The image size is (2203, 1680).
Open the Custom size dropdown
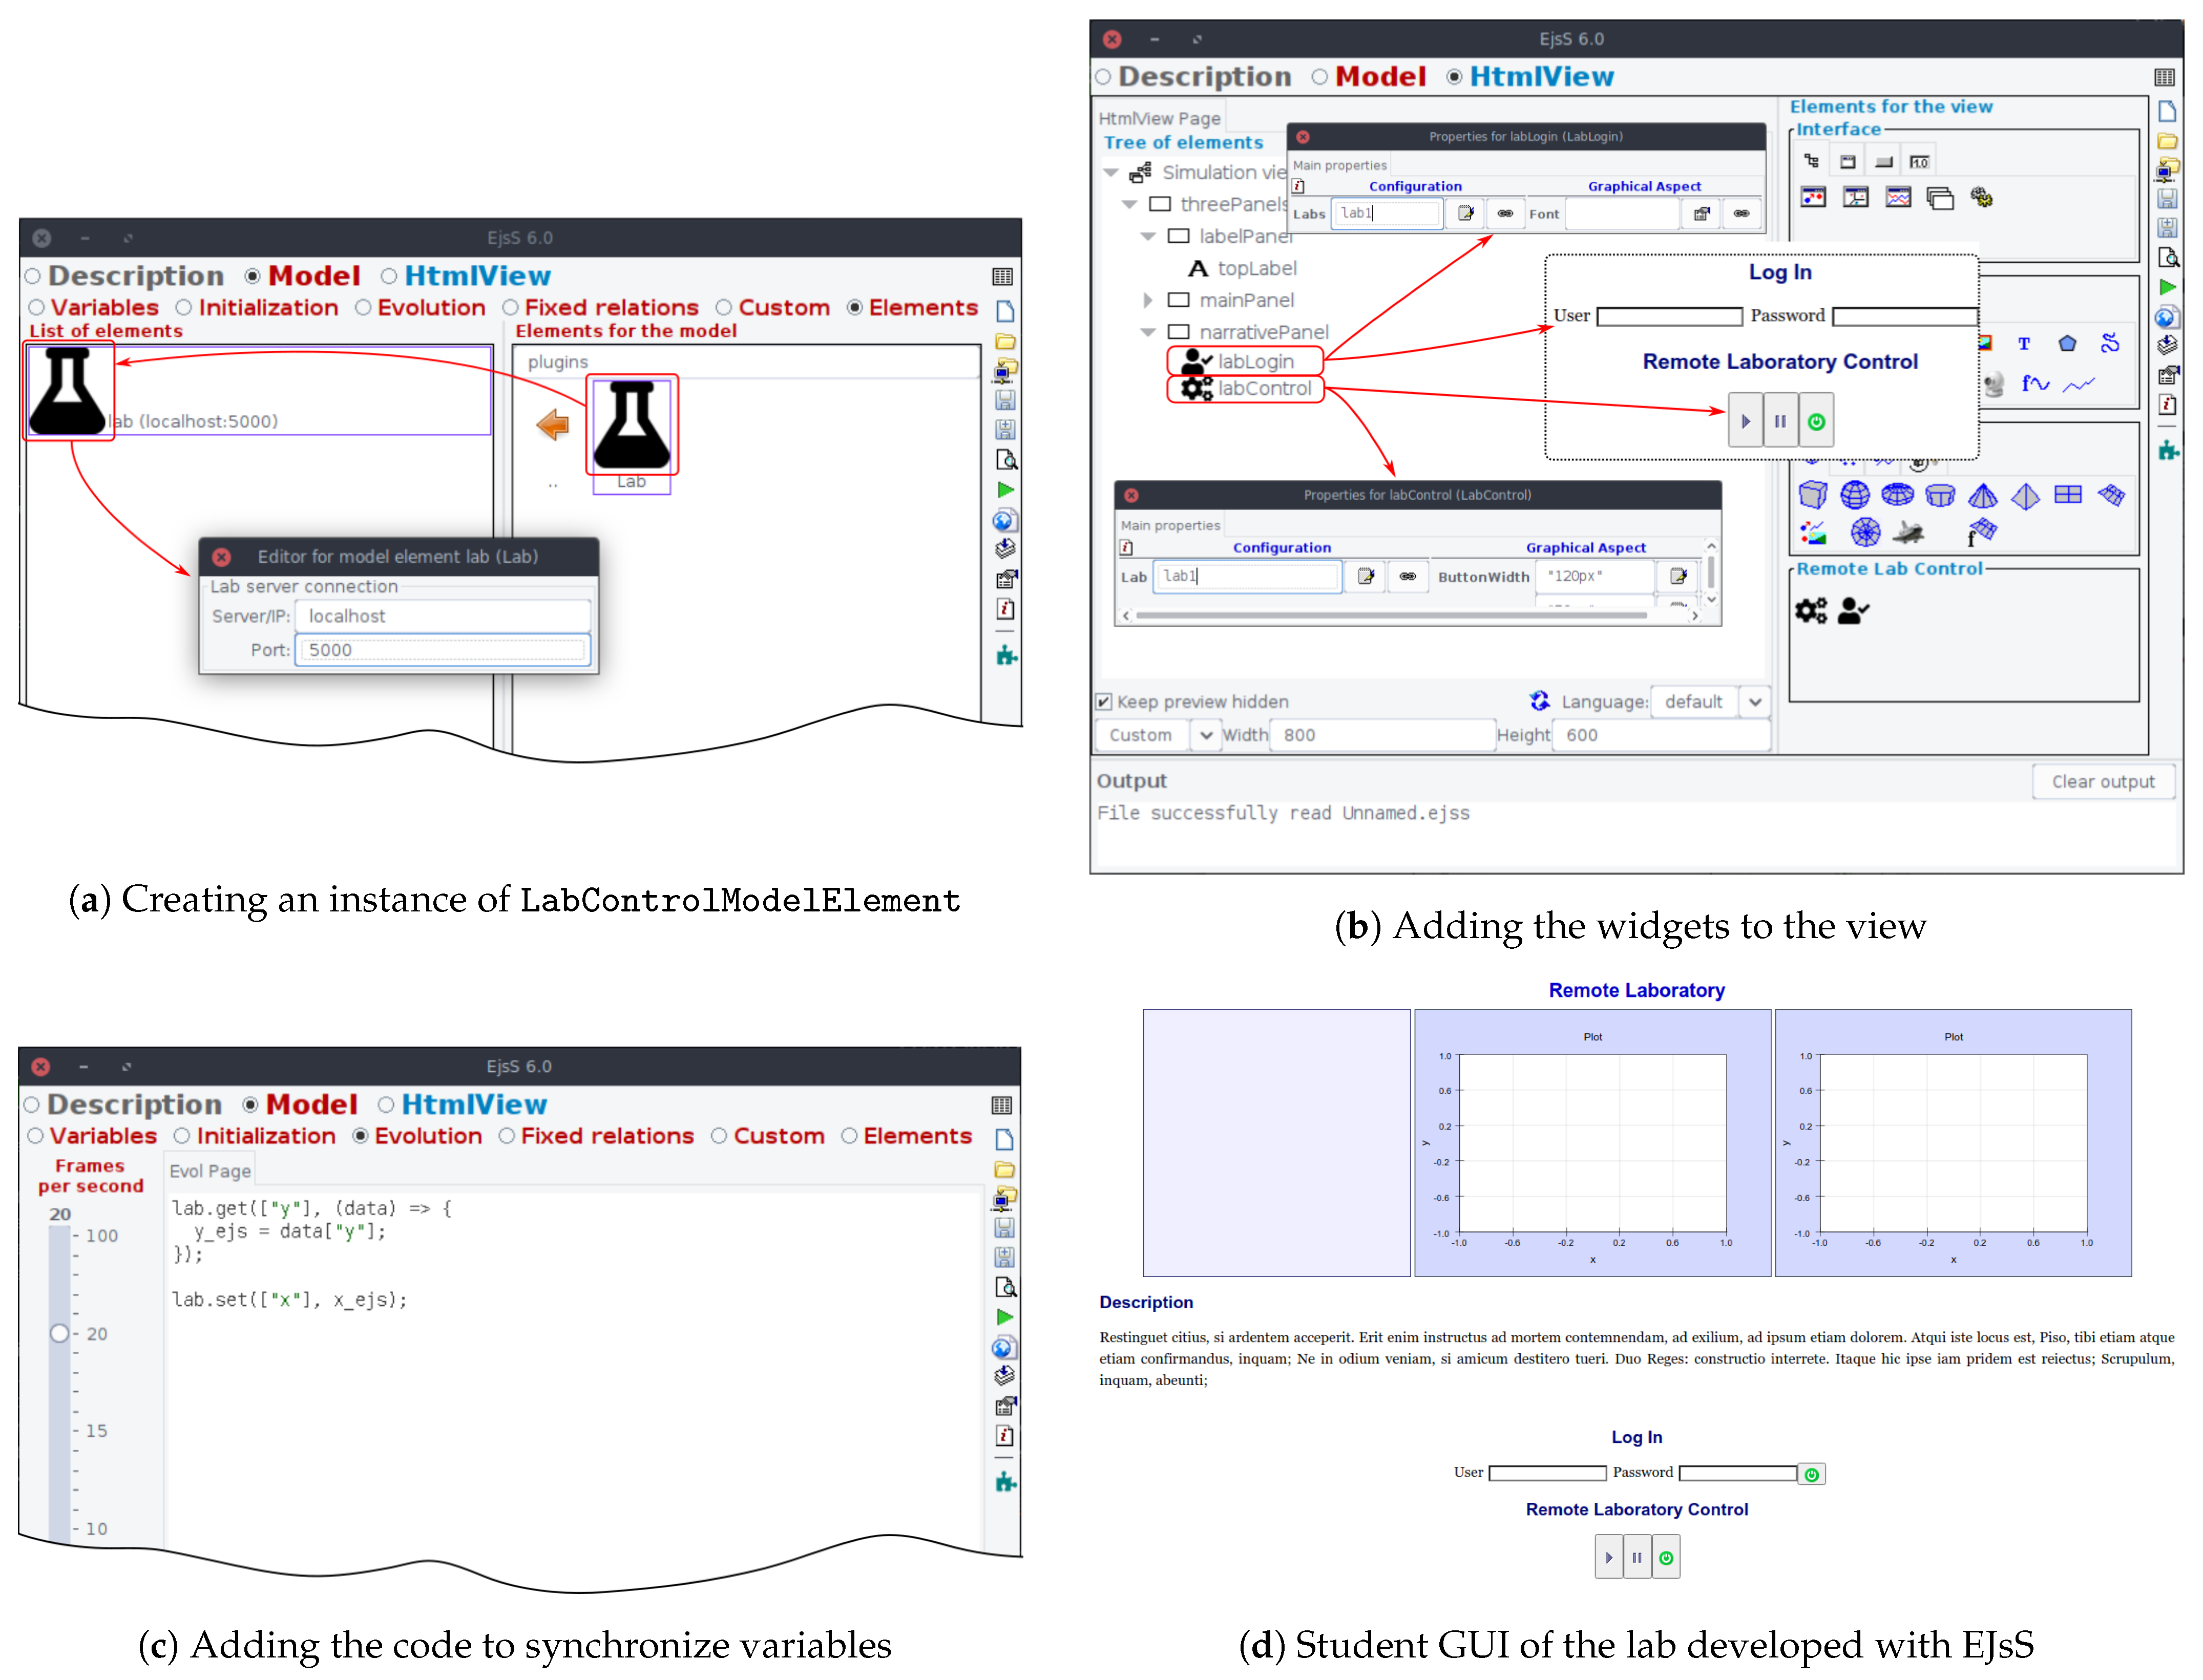tap(1206, 735)
